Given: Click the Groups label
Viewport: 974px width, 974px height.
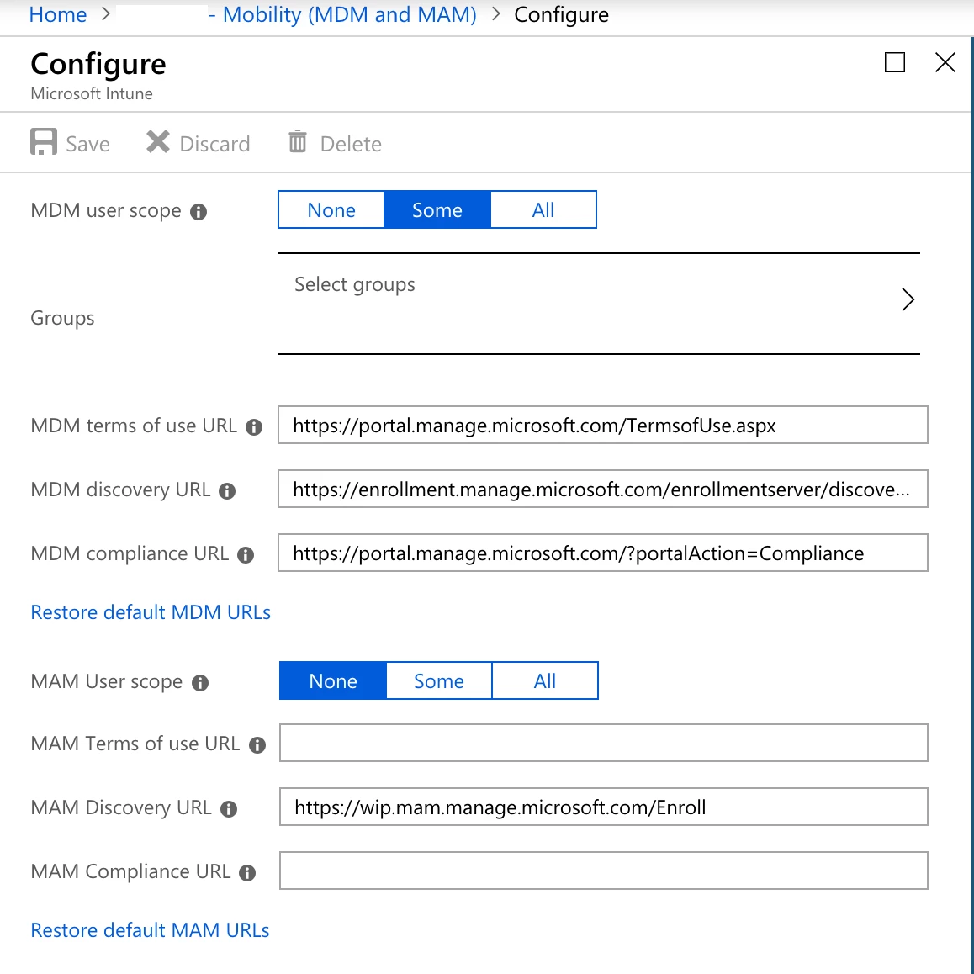Looking at the screenshot, I should [63, 318].
